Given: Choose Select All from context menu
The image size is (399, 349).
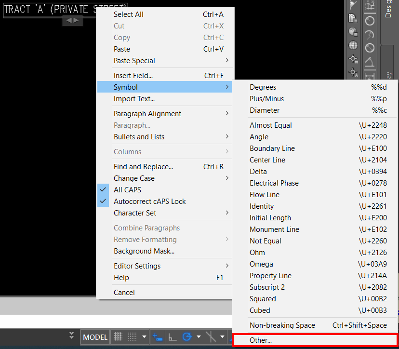Looking at the screenshot, I should [x=164, y=14].
